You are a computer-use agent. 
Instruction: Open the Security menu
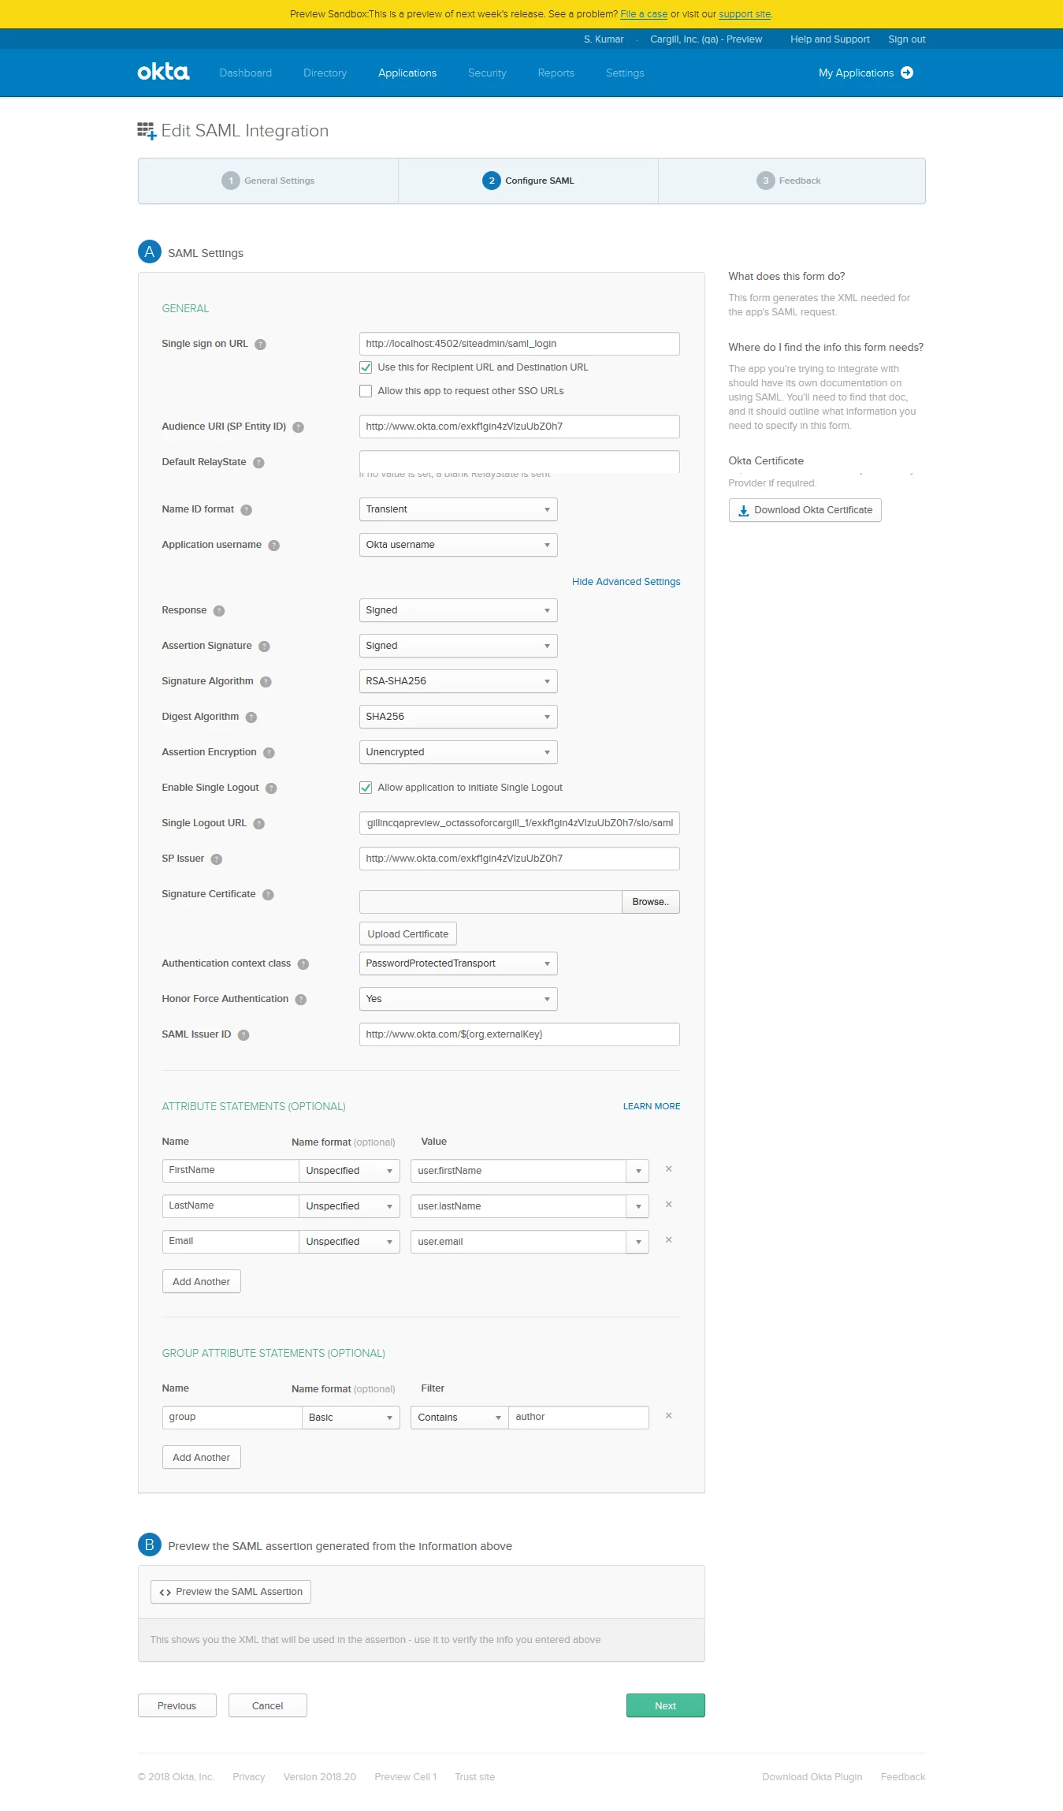coord(487,73)
